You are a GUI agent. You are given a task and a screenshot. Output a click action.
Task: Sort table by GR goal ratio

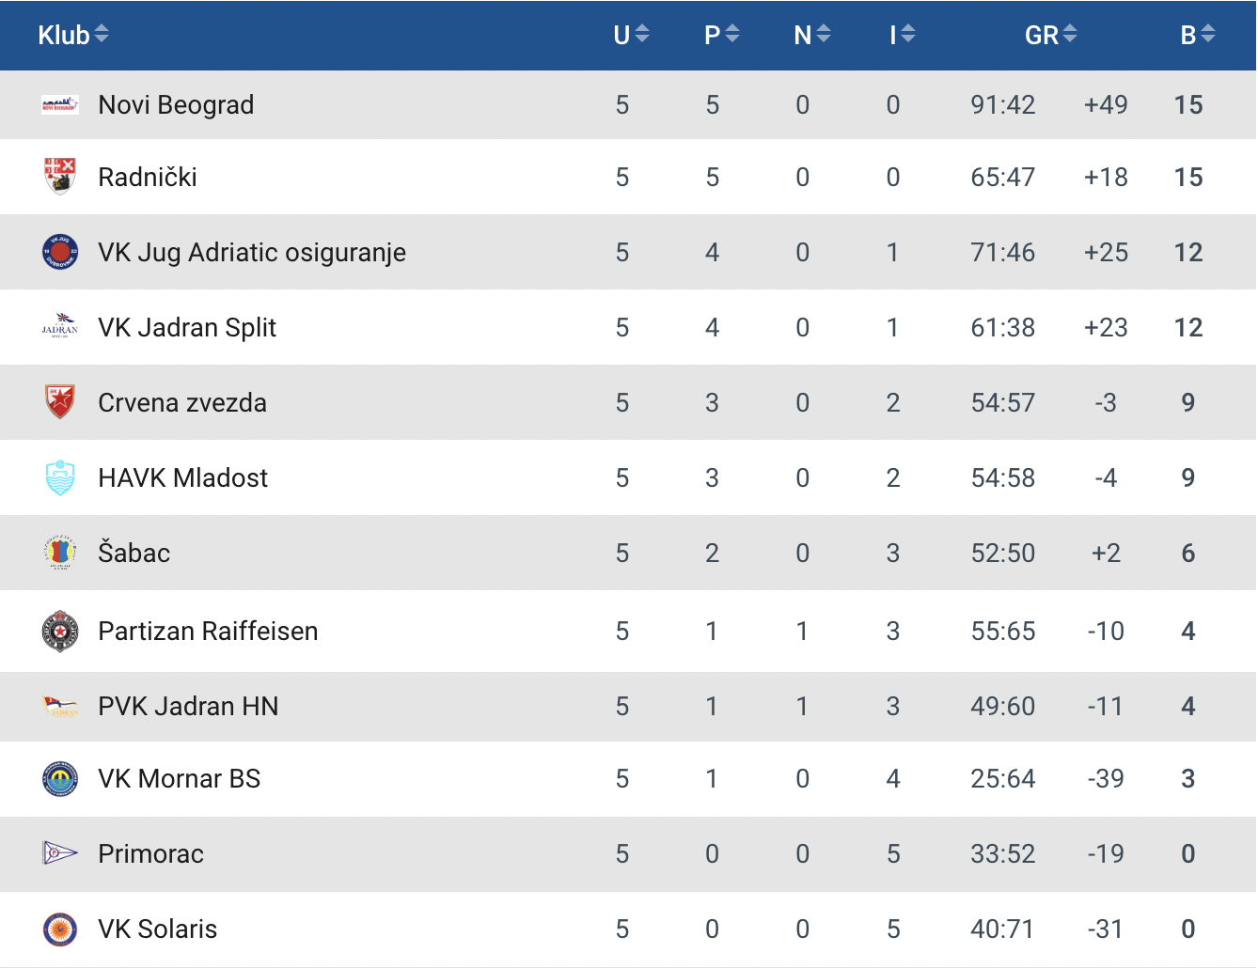point(1051,35)
